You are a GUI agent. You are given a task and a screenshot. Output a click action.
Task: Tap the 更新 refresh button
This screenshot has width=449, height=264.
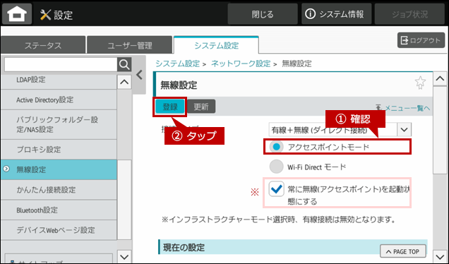[x=201, y=107]
